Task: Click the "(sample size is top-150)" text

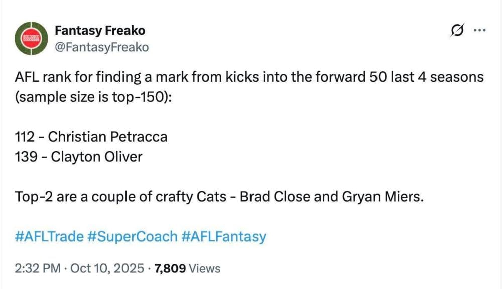Action: pyautogui.click(x=93, y=97)
